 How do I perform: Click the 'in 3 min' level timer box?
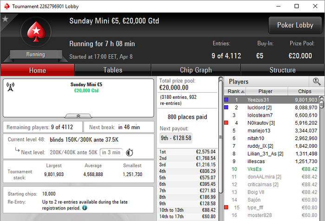(111, 152)
